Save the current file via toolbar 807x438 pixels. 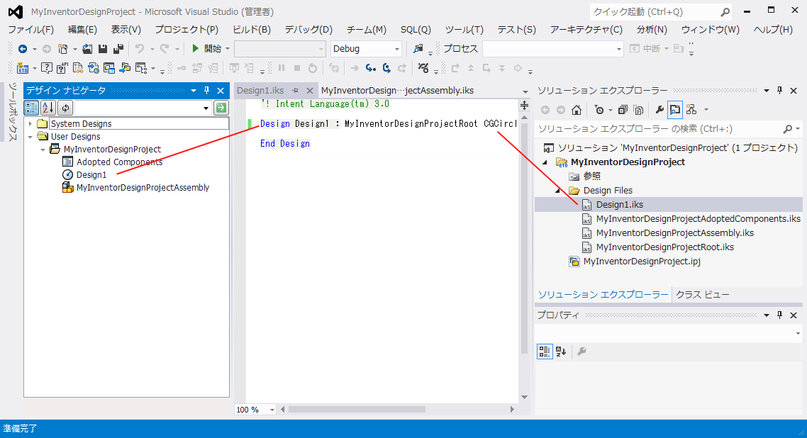pos(102,49)
